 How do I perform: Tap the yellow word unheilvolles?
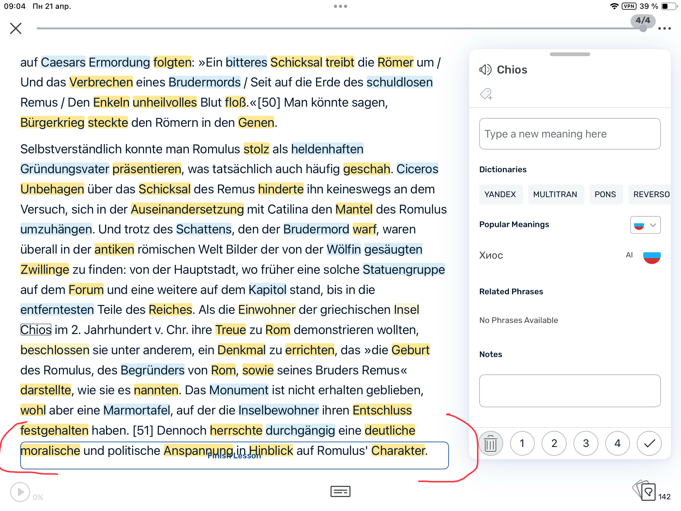(165, 103)
